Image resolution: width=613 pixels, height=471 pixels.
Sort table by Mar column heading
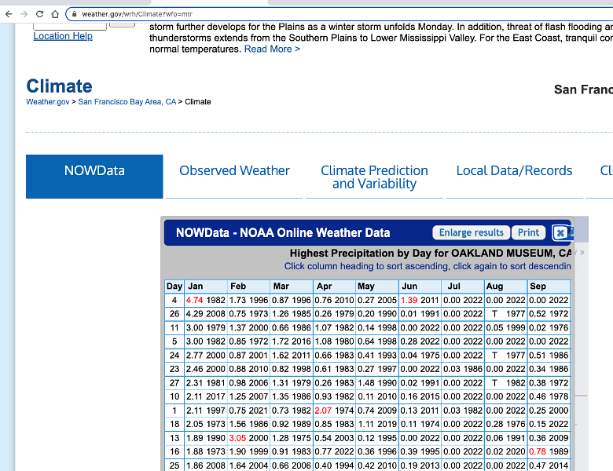[x=292, y=287]
